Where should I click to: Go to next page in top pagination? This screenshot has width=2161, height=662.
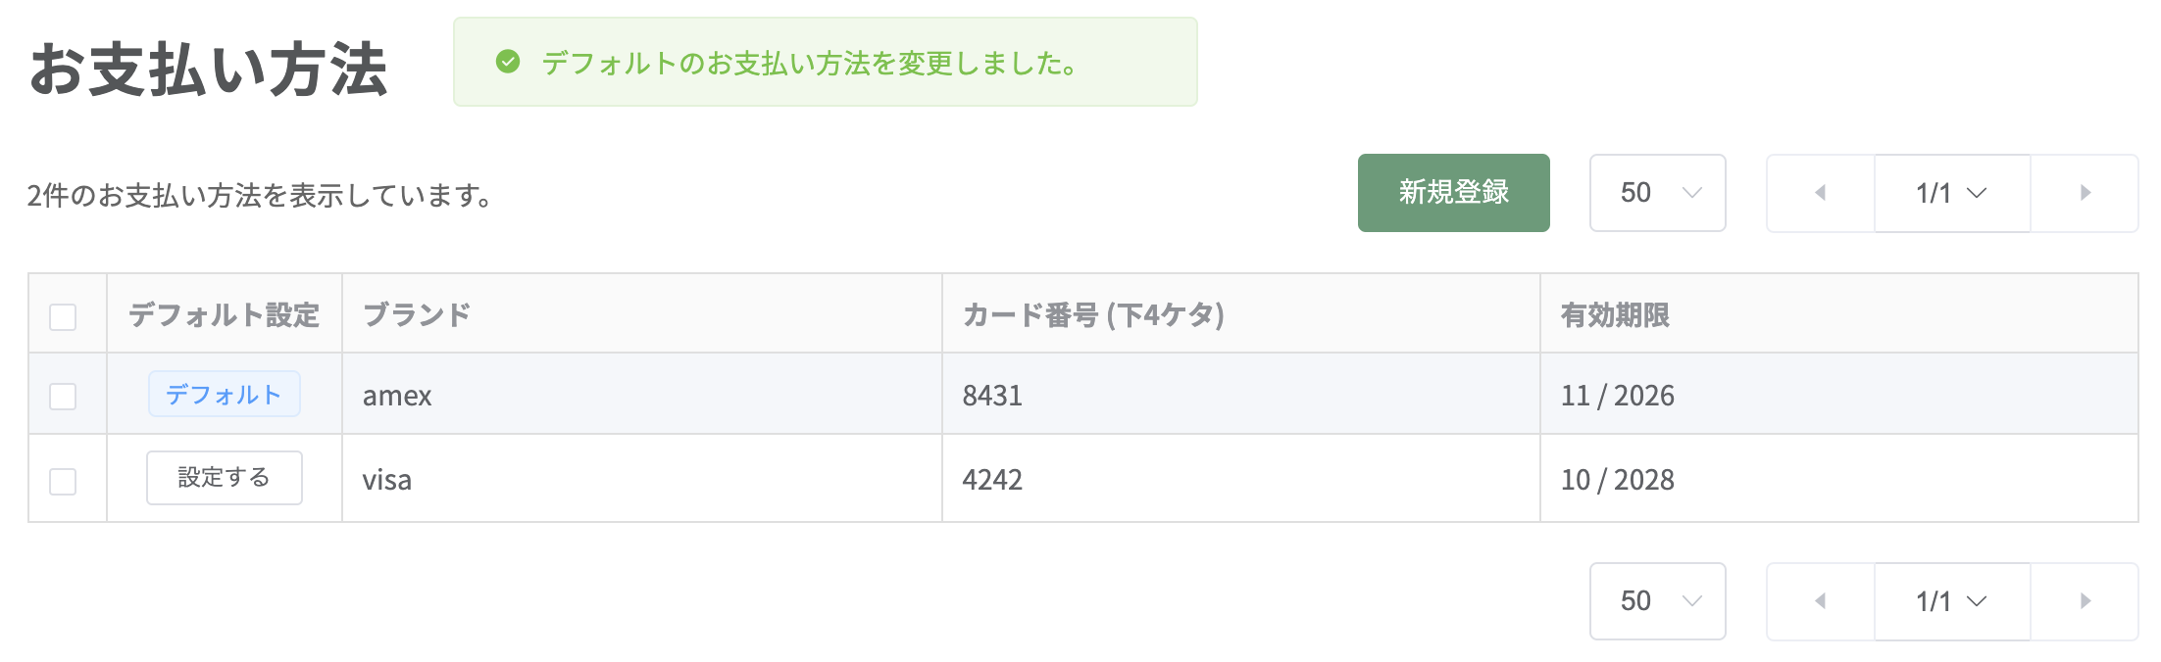tap(2085, 193)
